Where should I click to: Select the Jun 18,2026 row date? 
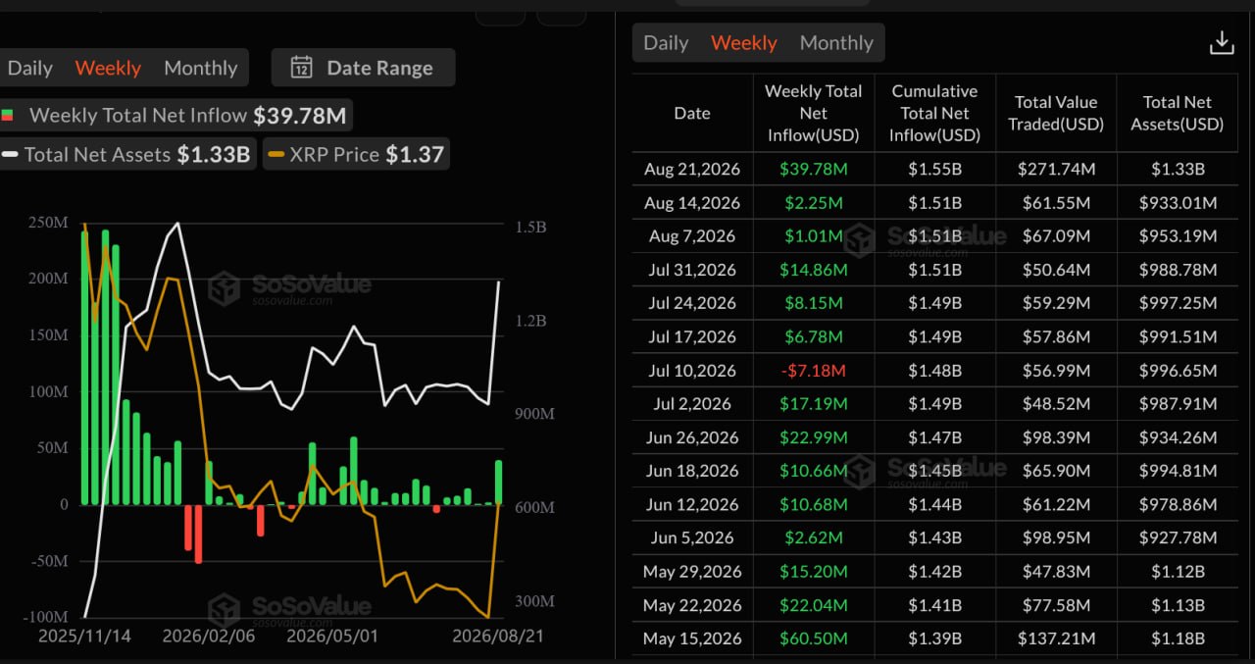692,471
